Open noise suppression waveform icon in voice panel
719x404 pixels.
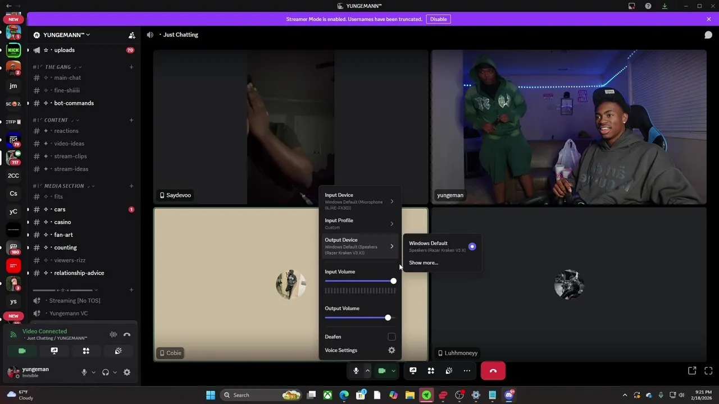tap(113, 334)
